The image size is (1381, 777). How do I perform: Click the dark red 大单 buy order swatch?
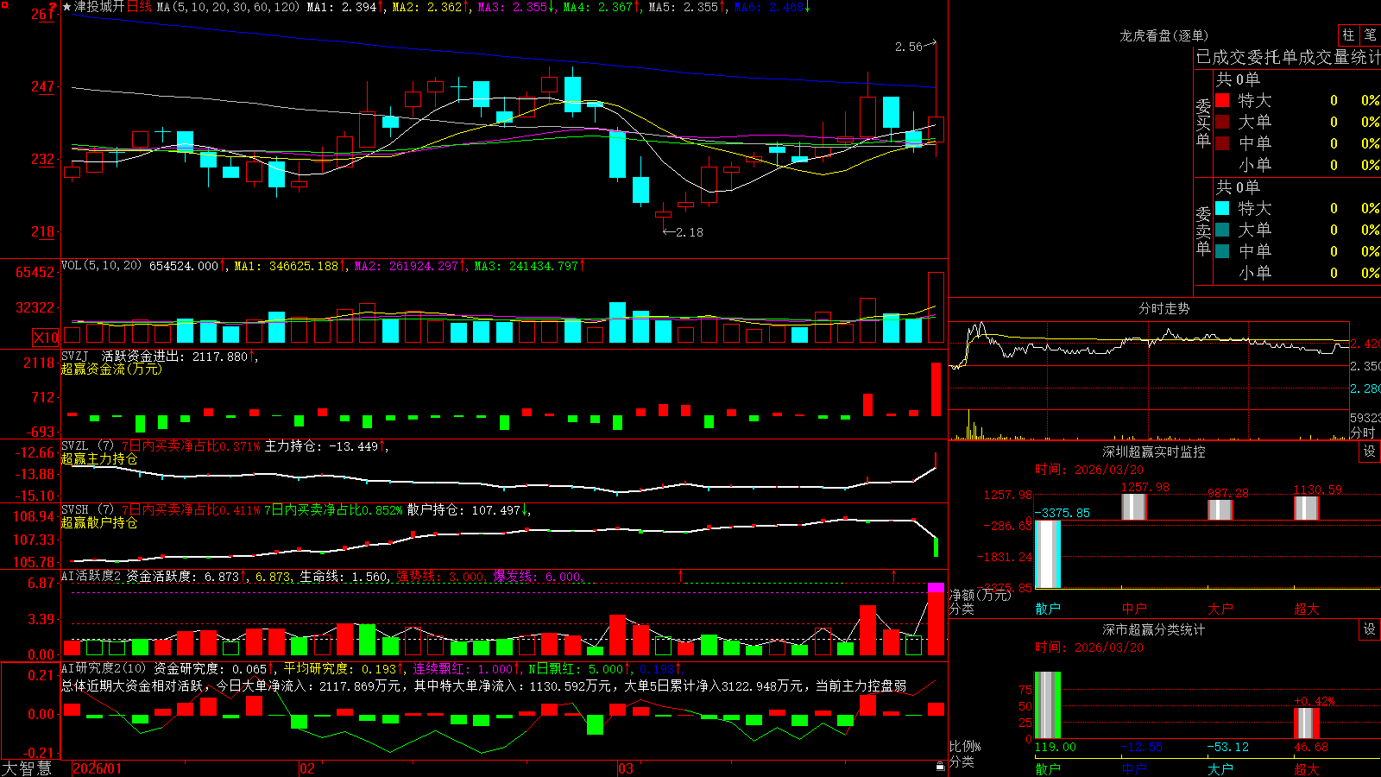(x=1222, y=122)
